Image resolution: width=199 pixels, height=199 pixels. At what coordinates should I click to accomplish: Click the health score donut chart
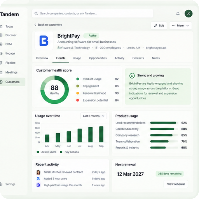[54, 90]
